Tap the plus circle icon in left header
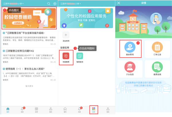The width and height of the screenshot is (172, 117). [55, 4]
